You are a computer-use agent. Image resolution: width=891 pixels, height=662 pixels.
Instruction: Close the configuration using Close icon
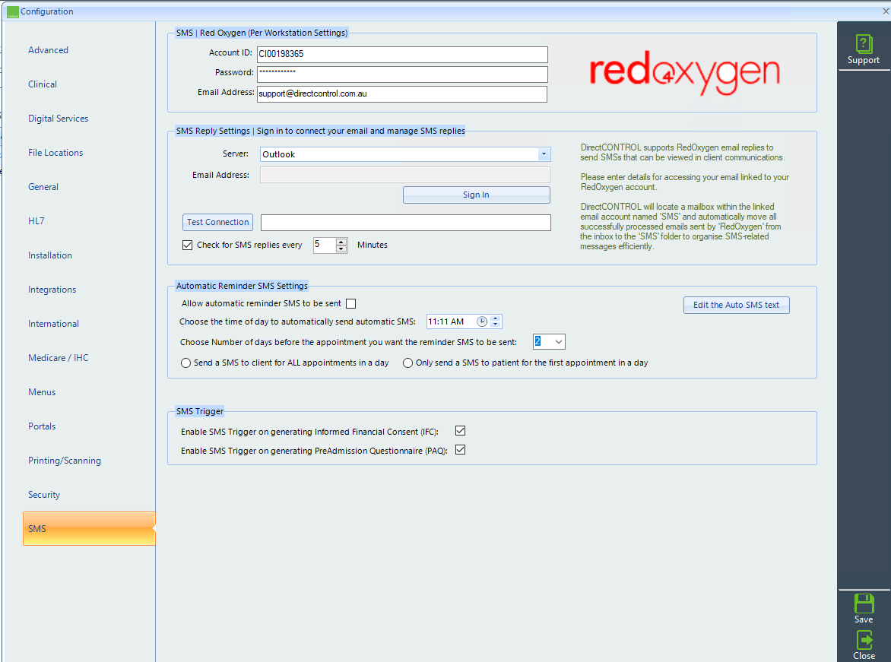tap(864, 645)
